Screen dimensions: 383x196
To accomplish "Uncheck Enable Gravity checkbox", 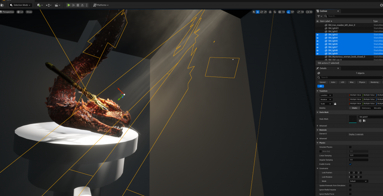I will [350, 164].
